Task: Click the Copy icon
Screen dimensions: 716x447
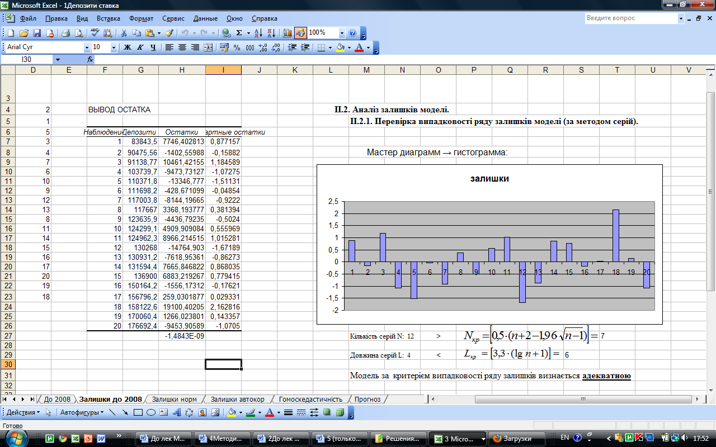Action: point(136,33)
